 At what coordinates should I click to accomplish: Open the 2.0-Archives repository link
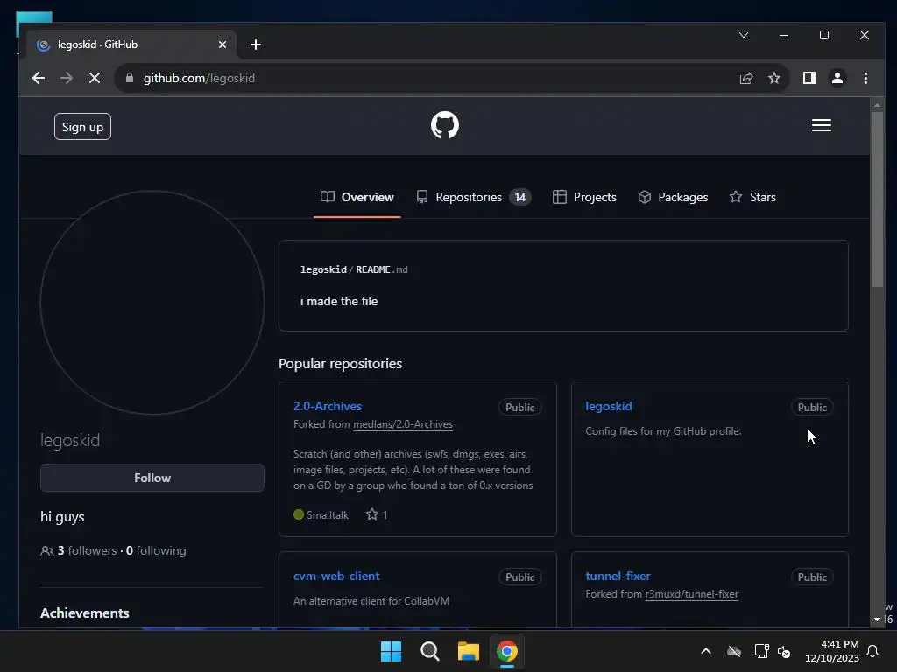coord(328,406)
